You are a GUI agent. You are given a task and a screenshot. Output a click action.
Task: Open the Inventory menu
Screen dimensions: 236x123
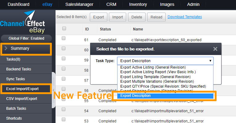(x=138, y=5)
